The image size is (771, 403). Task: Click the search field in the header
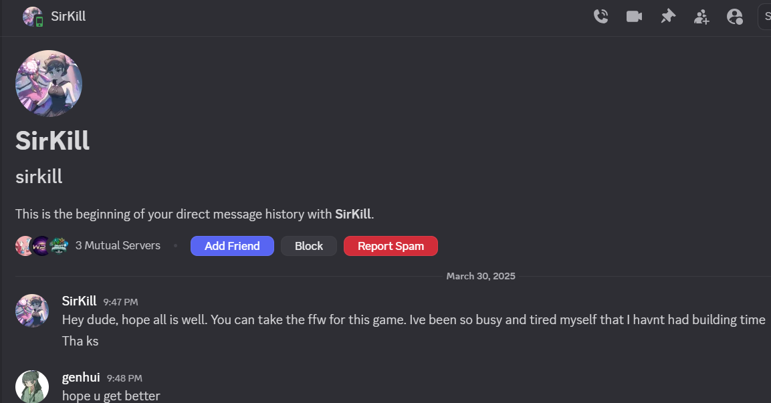pyautogui.click(x=764, y=17)
